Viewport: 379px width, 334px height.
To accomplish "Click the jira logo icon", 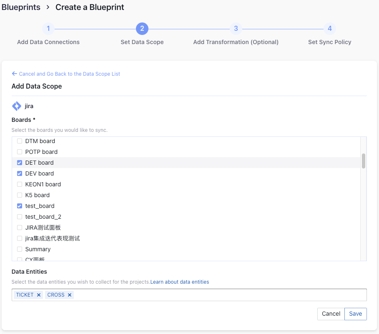I will (x=16, y=106).
